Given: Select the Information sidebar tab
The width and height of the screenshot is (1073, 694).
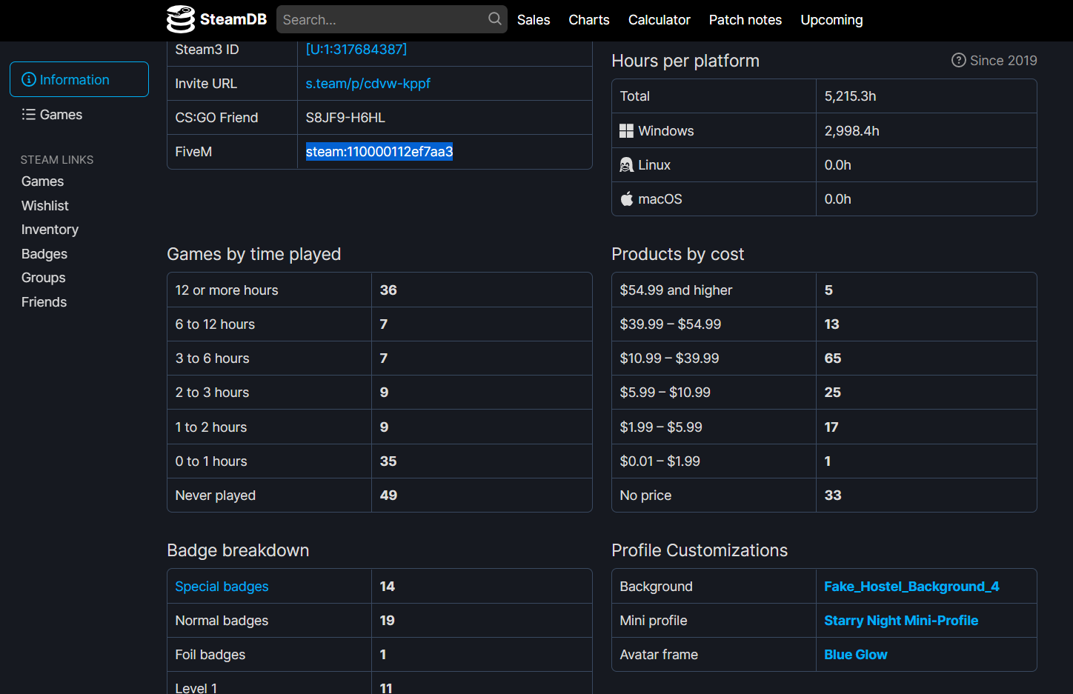Looking at the screenshot, I should [x=79, y=79].
